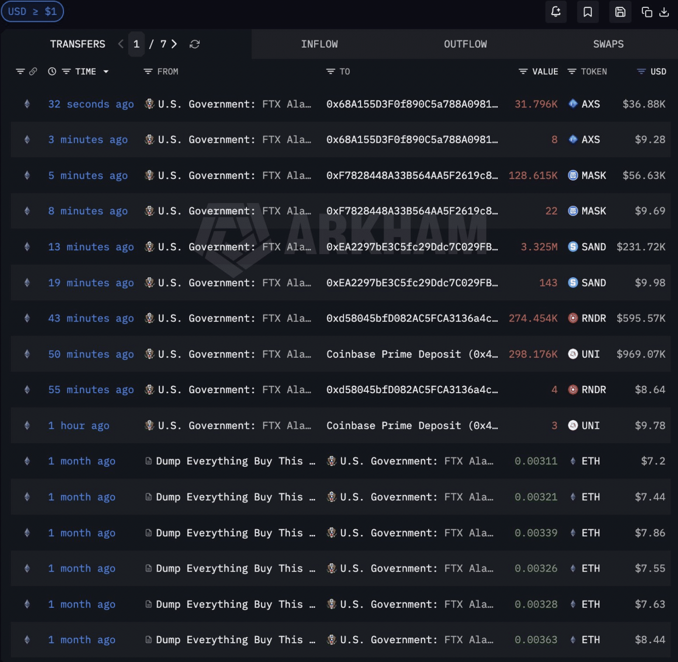This screenshot has width=678, height=662.
Task: Switch to the INFLOW tab
Action: (319, 44)
